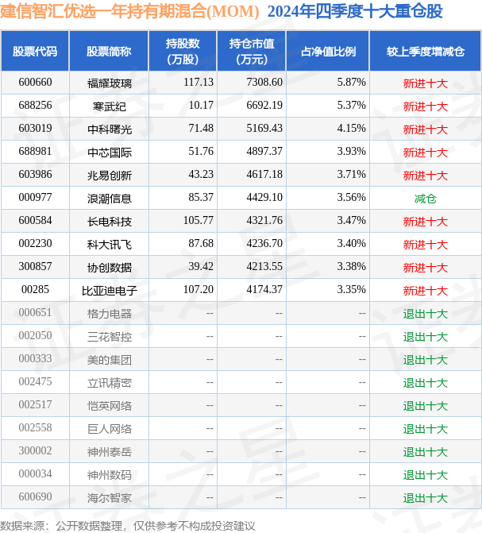
Task: Select stock code 688981
Action: point(36,151)
